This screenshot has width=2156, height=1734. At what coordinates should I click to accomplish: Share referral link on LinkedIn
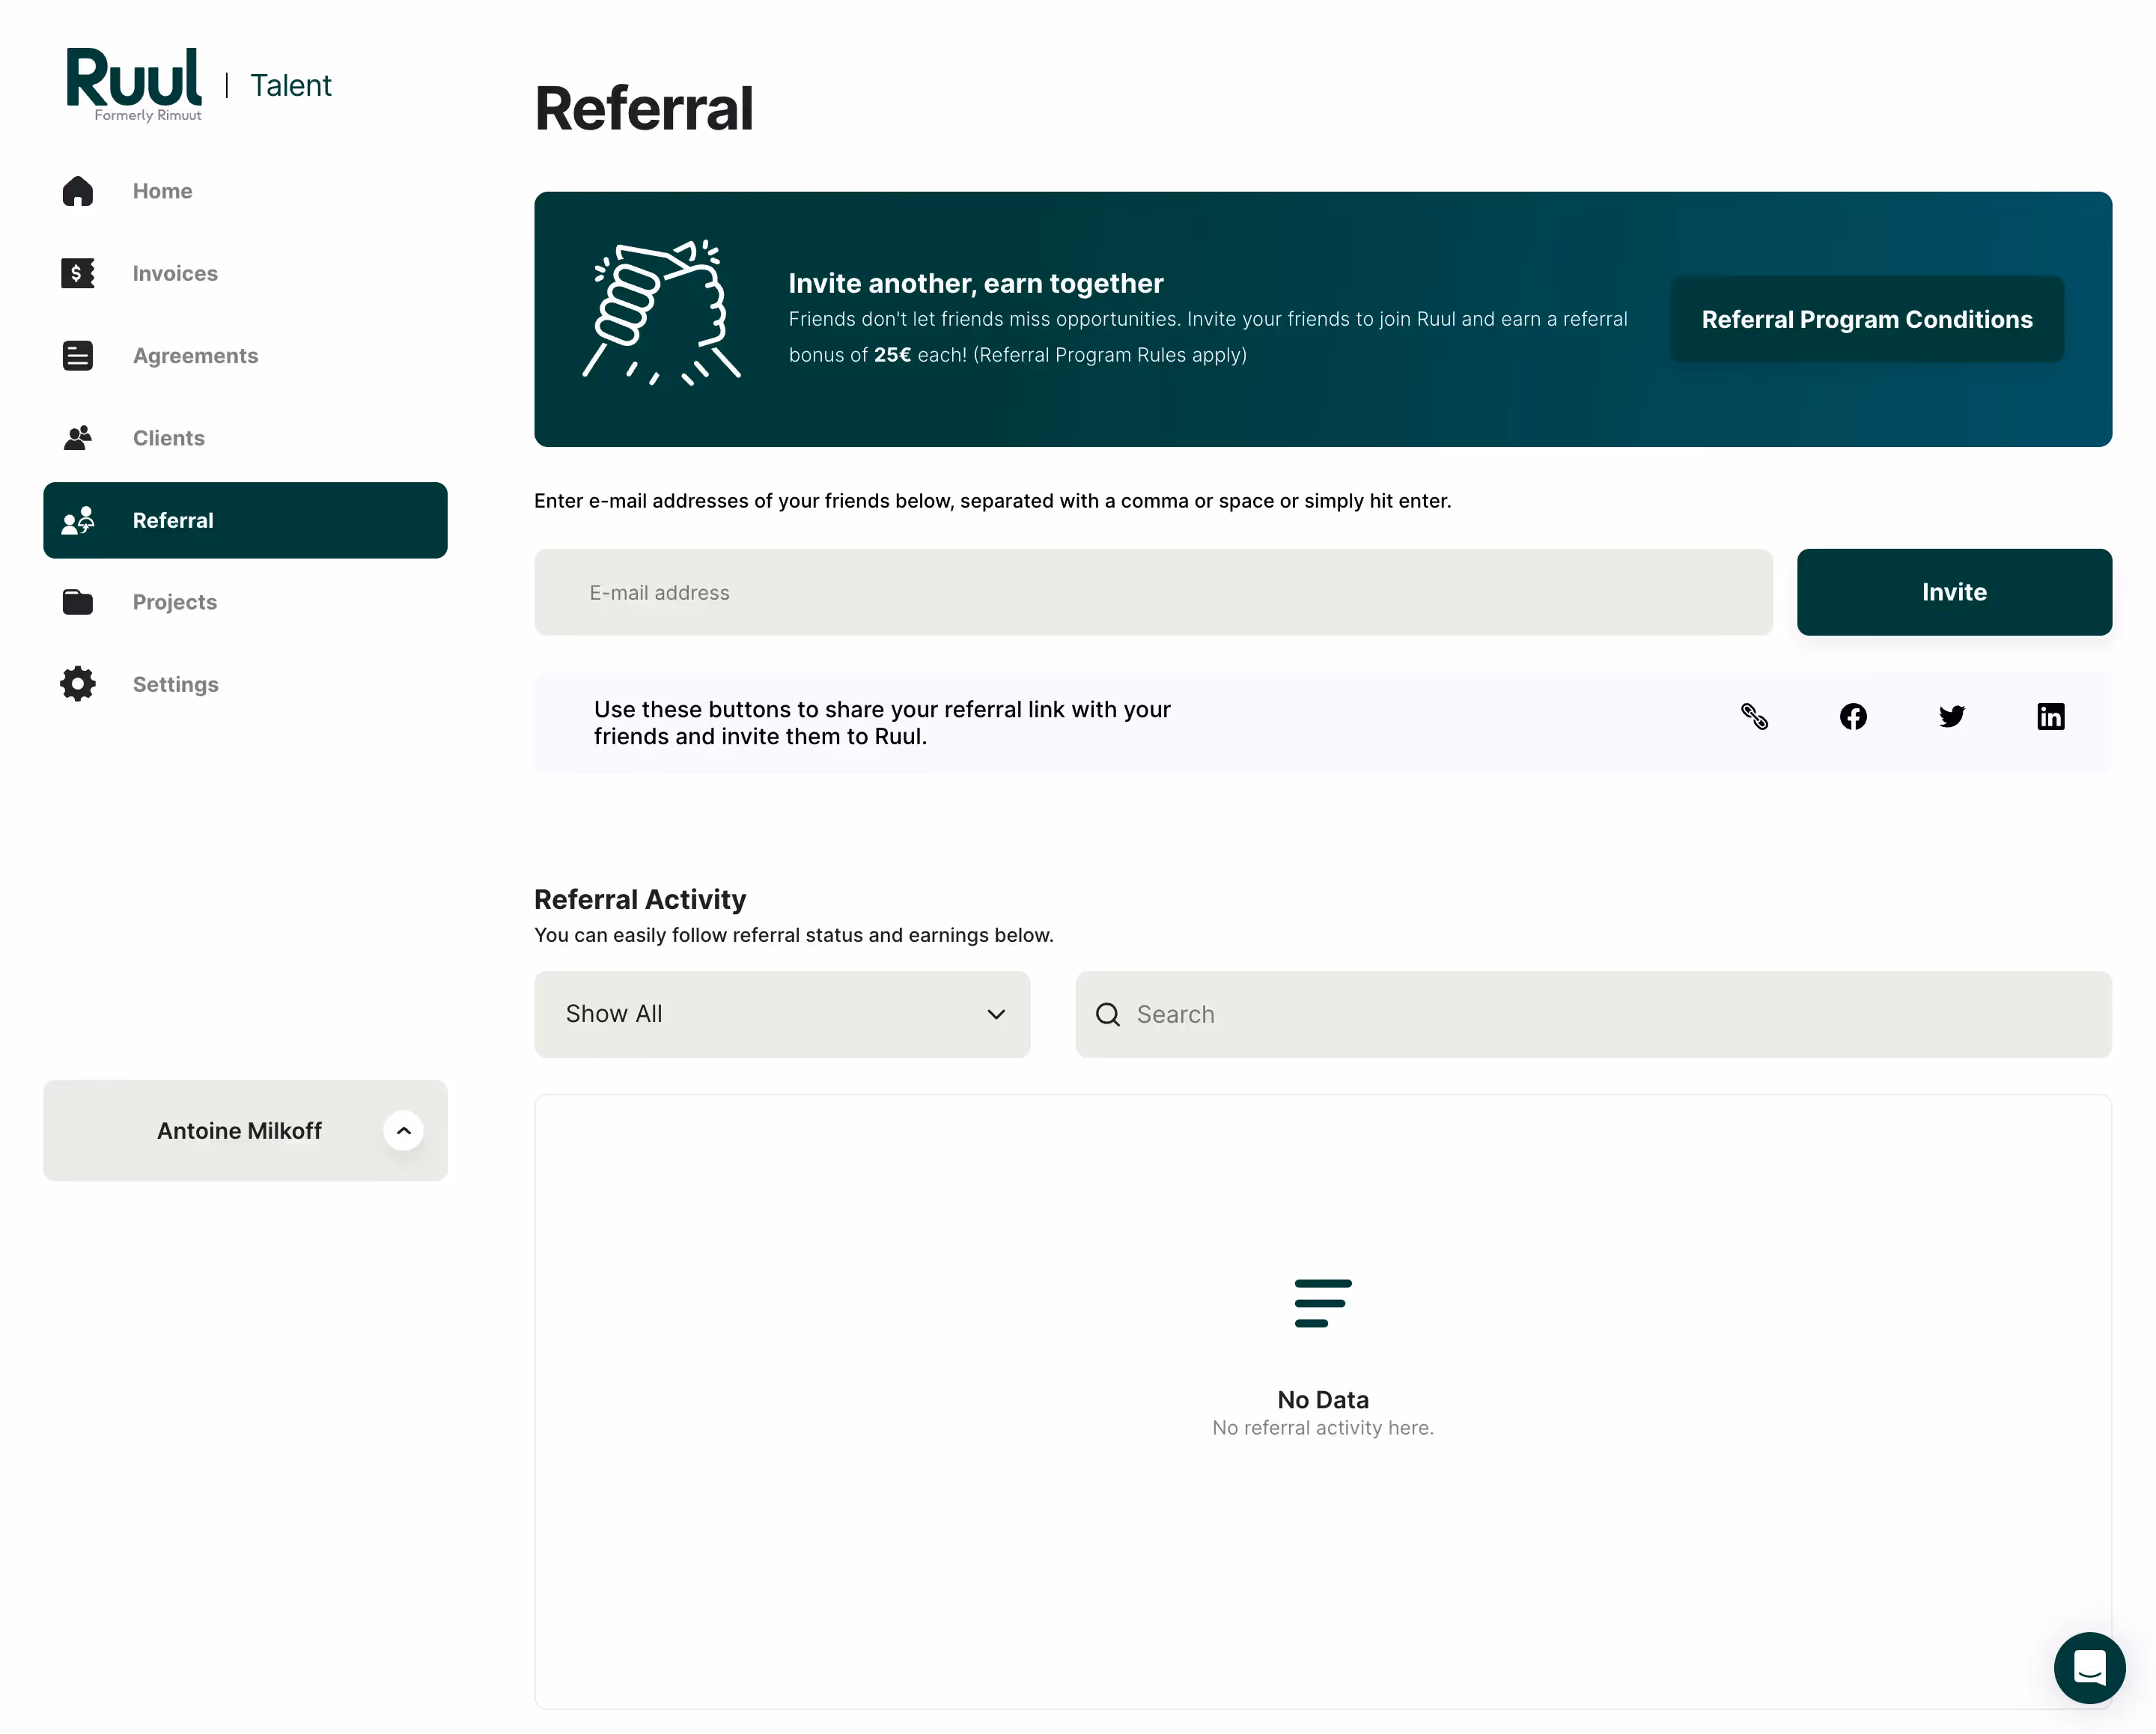pos(2050,716)
